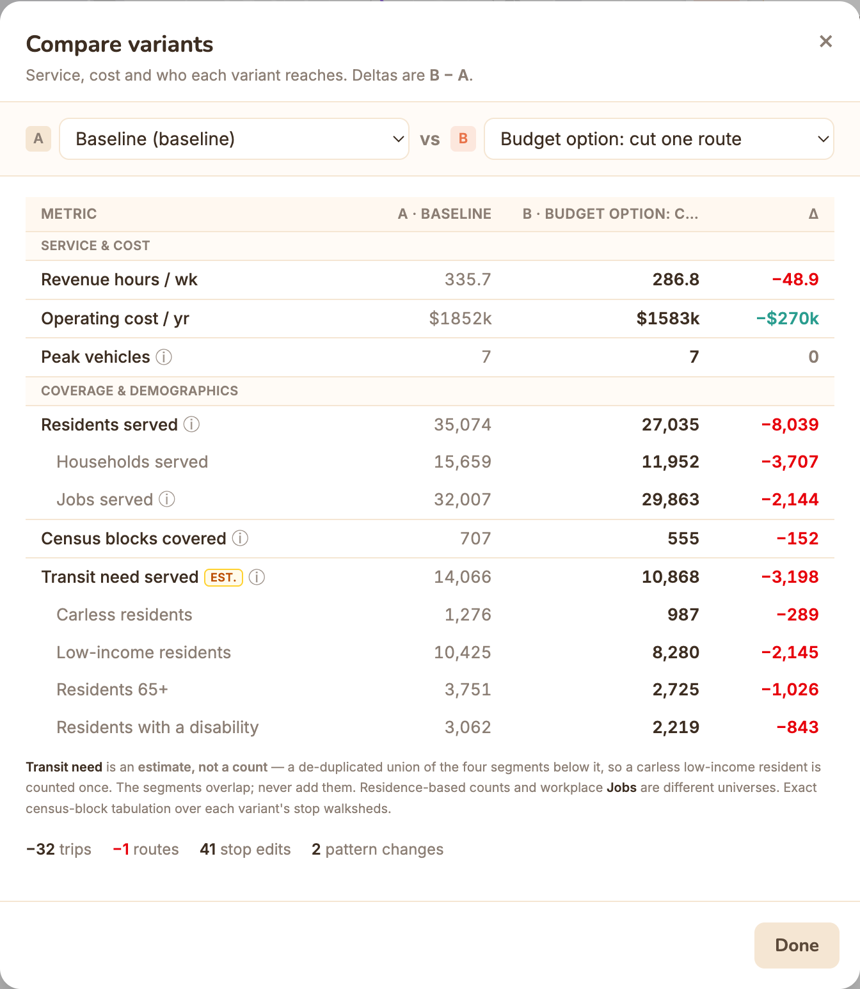
Task: Click the Households served row label
Action: 132,462
